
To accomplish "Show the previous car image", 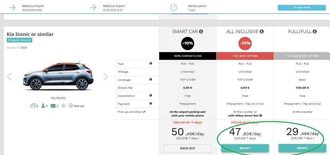I will (9, 77).
